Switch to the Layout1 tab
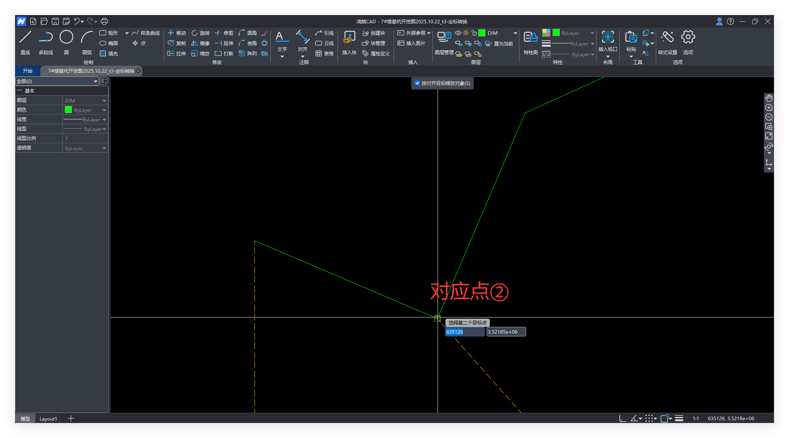The width and height of the screenshot is (789, 438). (x=48, y=419)
